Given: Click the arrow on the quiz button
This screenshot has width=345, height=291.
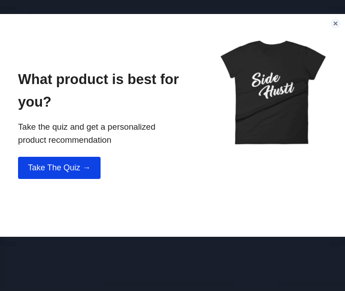Looking at the screenshot, I should [x=87, y=168].
